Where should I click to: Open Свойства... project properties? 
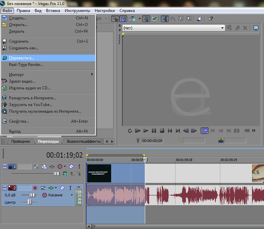pyautogui.click(x=48, y=121)
